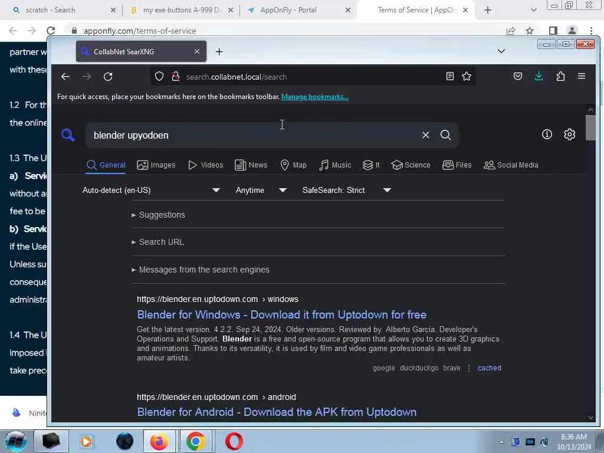This screenshot has width=604, height=453.
Task: Click the SearXNG magnifier logo beside the search box
Action: coord(68,135)
